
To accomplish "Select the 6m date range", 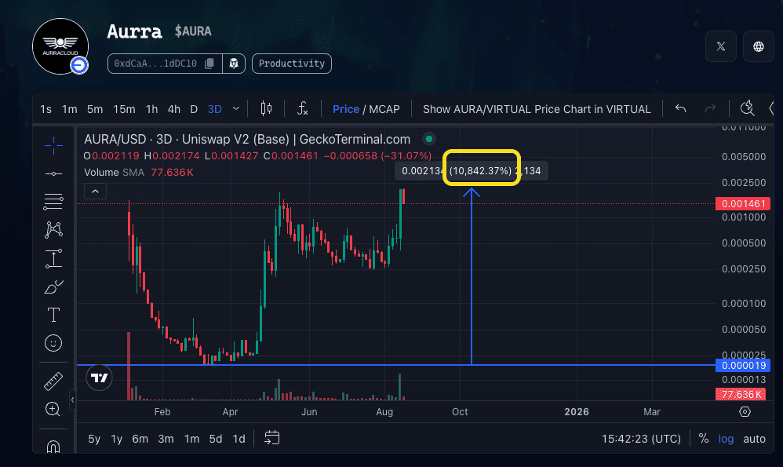I will point(140,439).
